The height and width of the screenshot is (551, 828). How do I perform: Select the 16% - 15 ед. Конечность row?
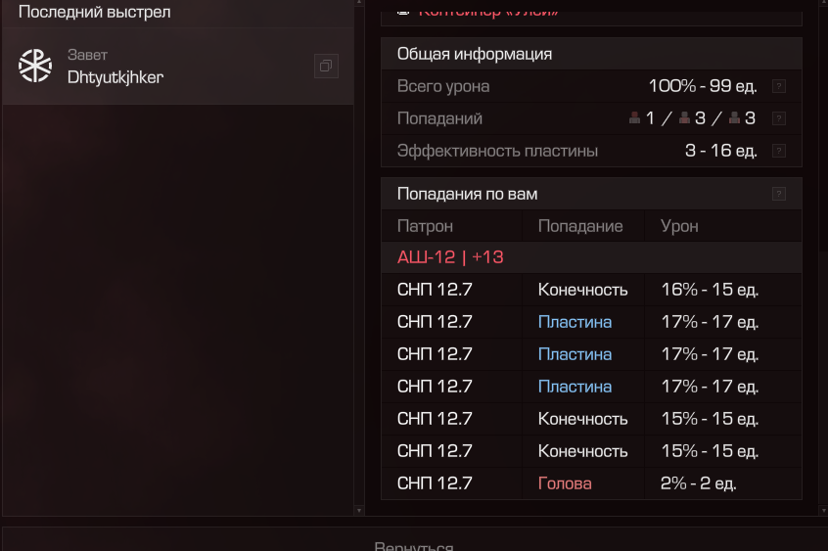(x=591, y=290)
